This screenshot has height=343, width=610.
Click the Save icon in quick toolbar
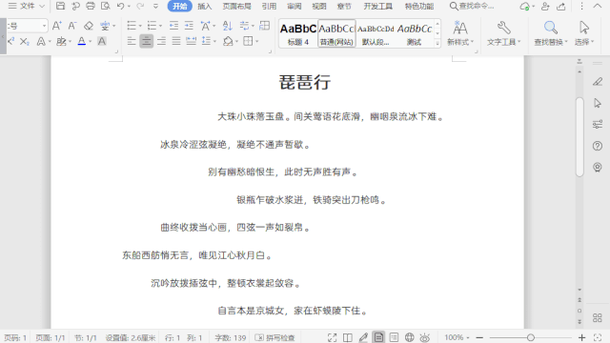pyautogui.click(x=60, y=6)
